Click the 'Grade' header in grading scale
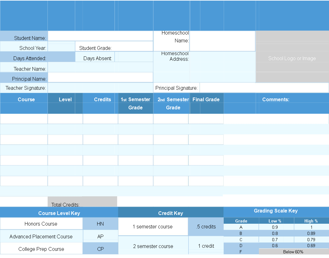The height and width of the screenshot is (258, 329). [241, 221]
